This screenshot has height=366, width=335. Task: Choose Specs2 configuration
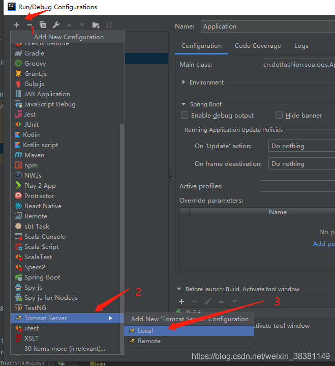click(x=68, y=267)
